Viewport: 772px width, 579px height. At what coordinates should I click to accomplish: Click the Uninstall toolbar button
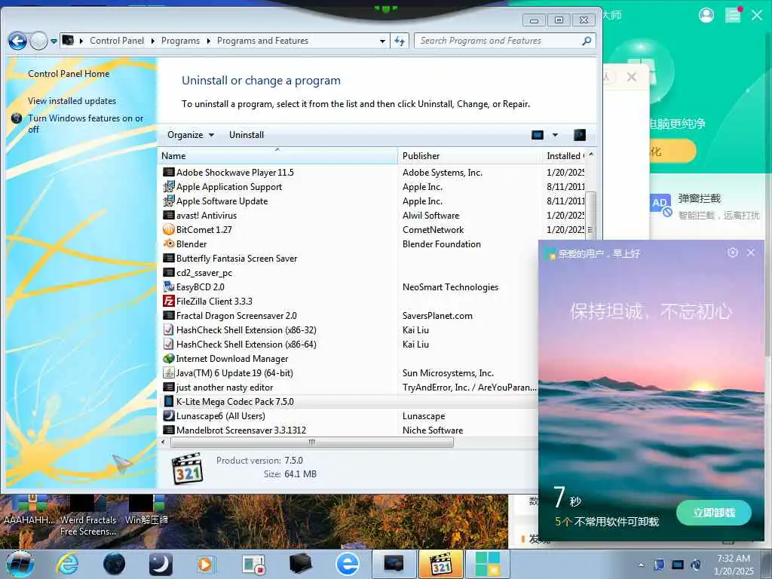click(247, 135)
